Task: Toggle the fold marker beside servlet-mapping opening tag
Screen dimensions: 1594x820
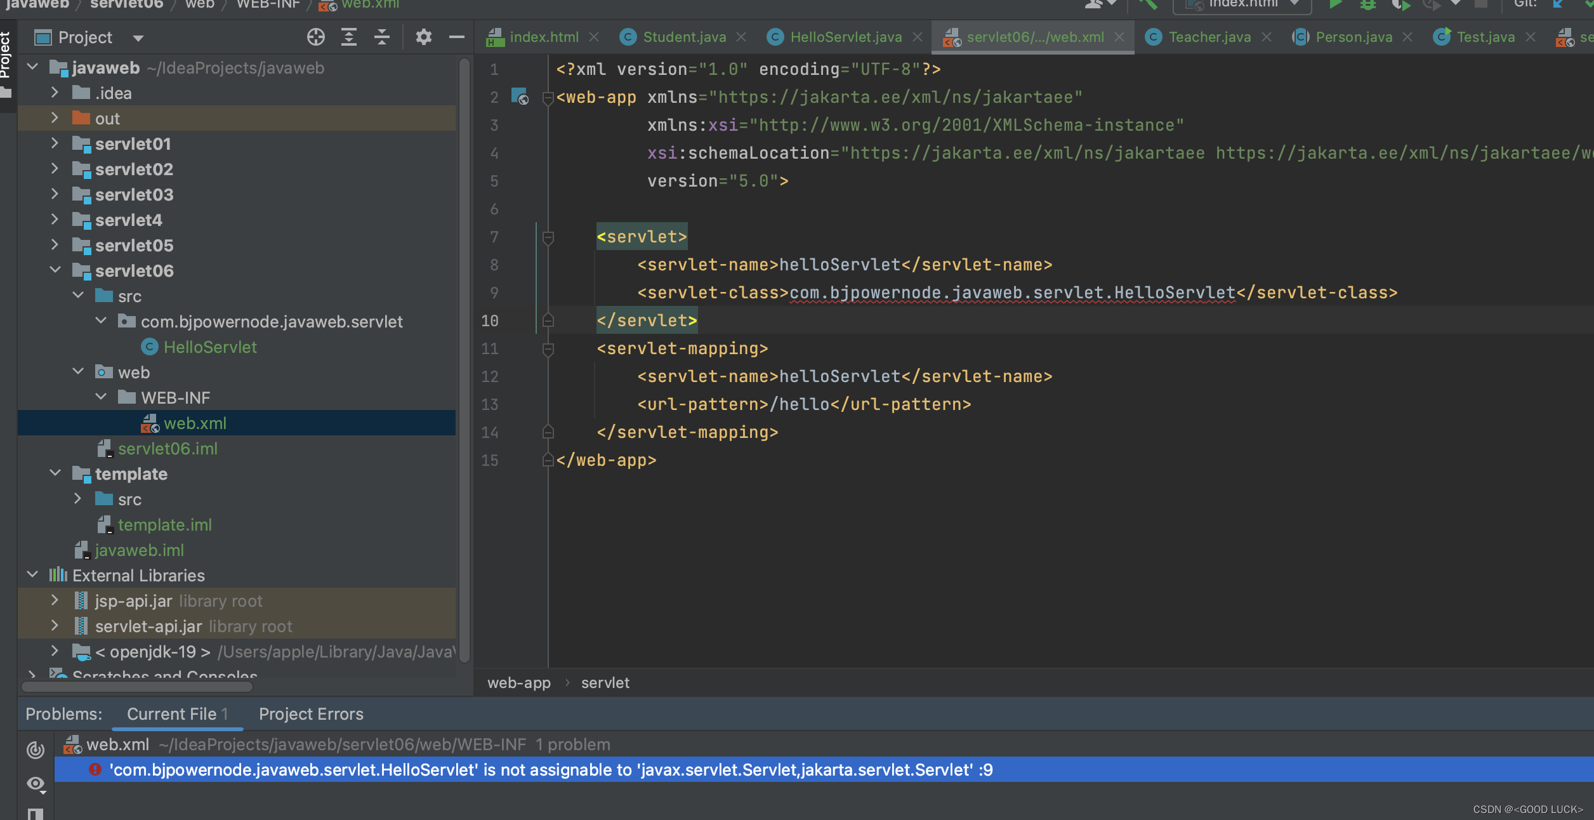Action: click(548, 349)
